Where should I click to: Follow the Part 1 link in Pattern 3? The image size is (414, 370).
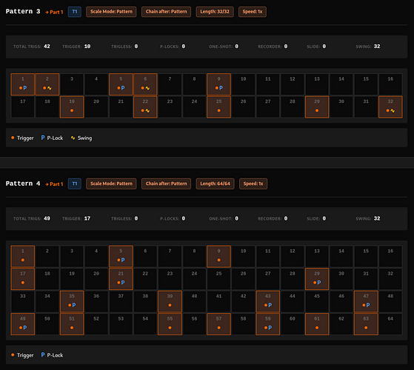click(x=54, y=12)
